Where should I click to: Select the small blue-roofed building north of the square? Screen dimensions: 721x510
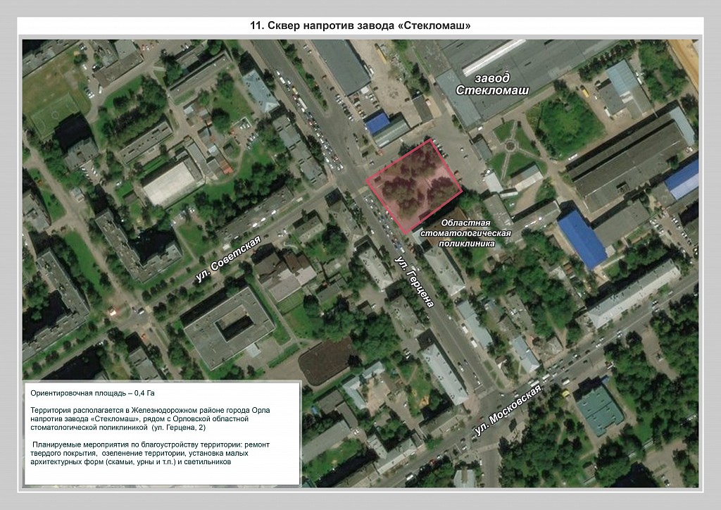[x=377, y=123]
